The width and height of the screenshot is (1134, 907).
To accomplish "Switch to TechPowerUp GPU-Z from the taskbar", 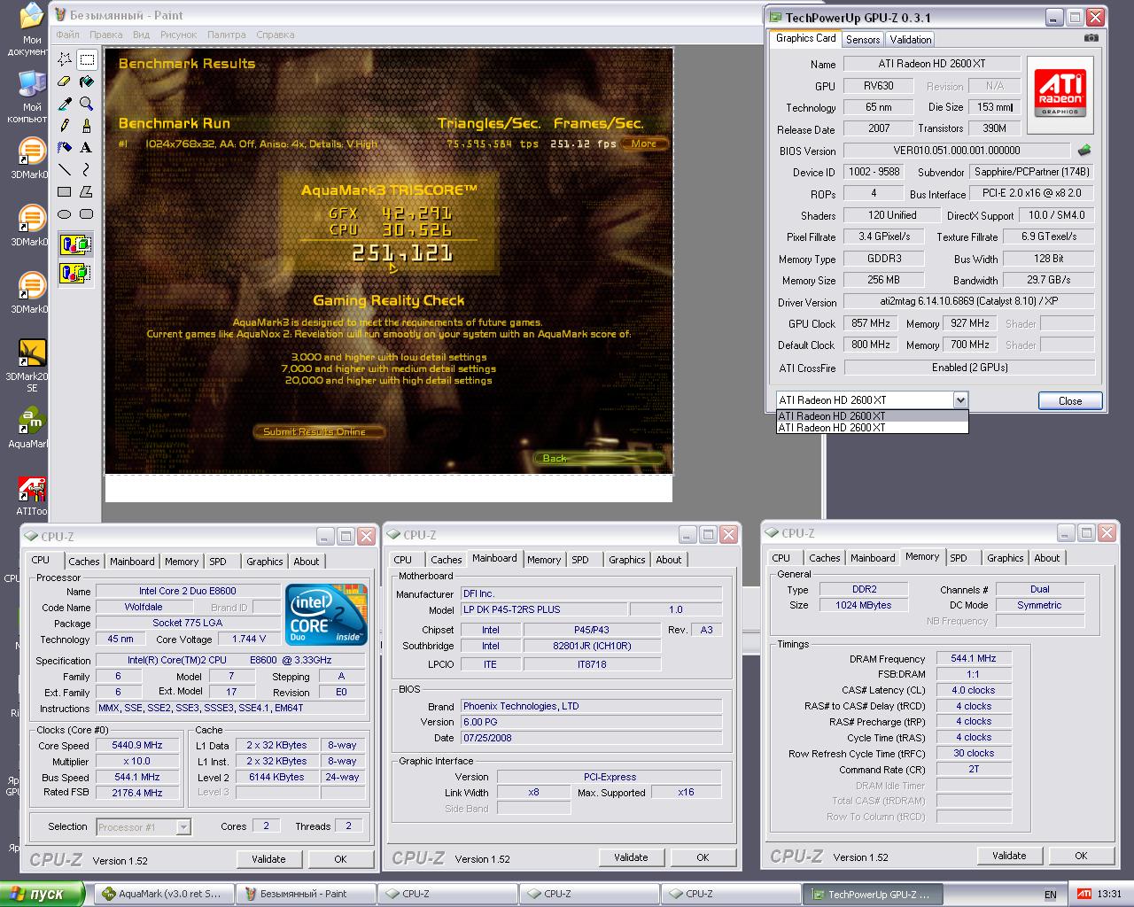I will (x=873, y=894).
